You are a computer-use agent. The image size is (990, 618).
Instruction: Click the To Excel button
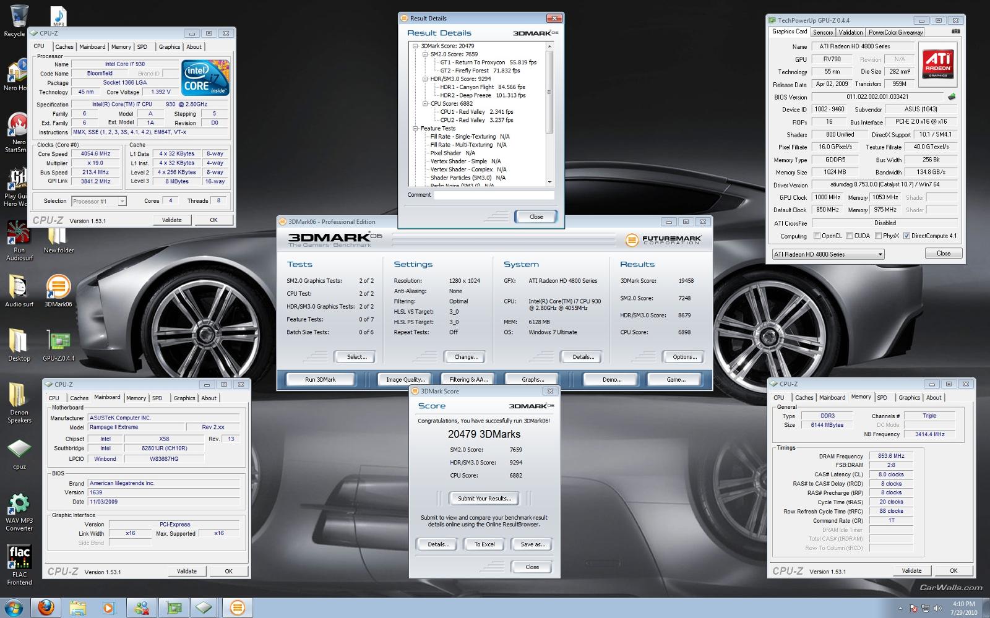pos(484,544)
